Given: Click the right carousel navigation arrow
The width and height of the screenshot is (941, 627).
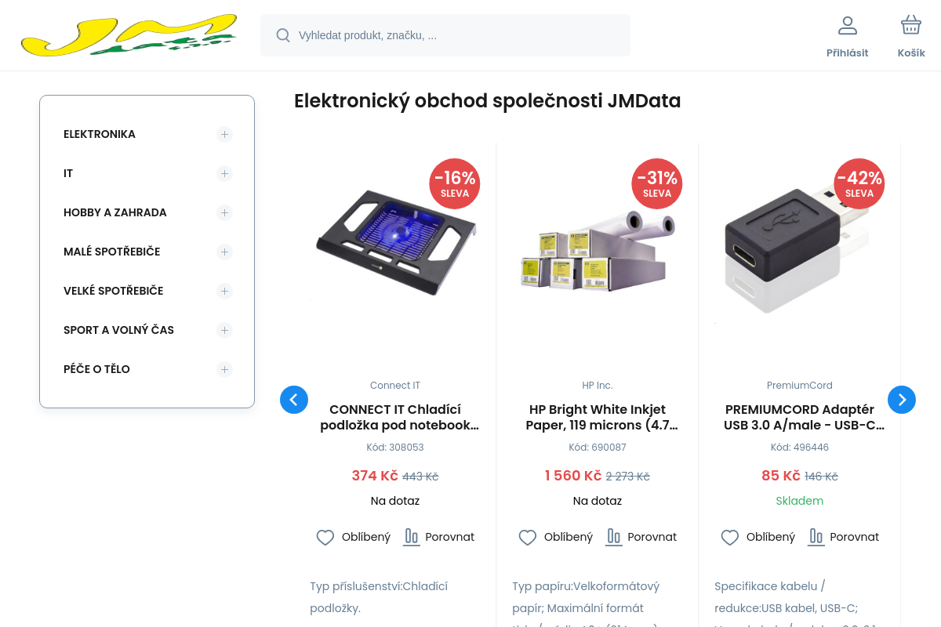Looking at the screenshot, I should coord(901,400).
